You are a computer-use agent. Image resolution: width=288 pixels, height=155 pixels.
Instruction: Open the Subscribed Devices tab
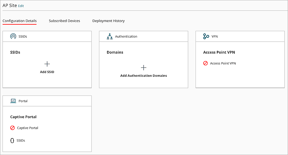click(x=64, y=21)
